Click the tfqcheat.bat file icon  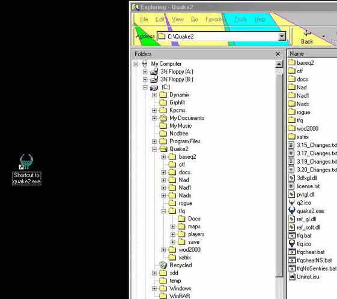(292, 252)
